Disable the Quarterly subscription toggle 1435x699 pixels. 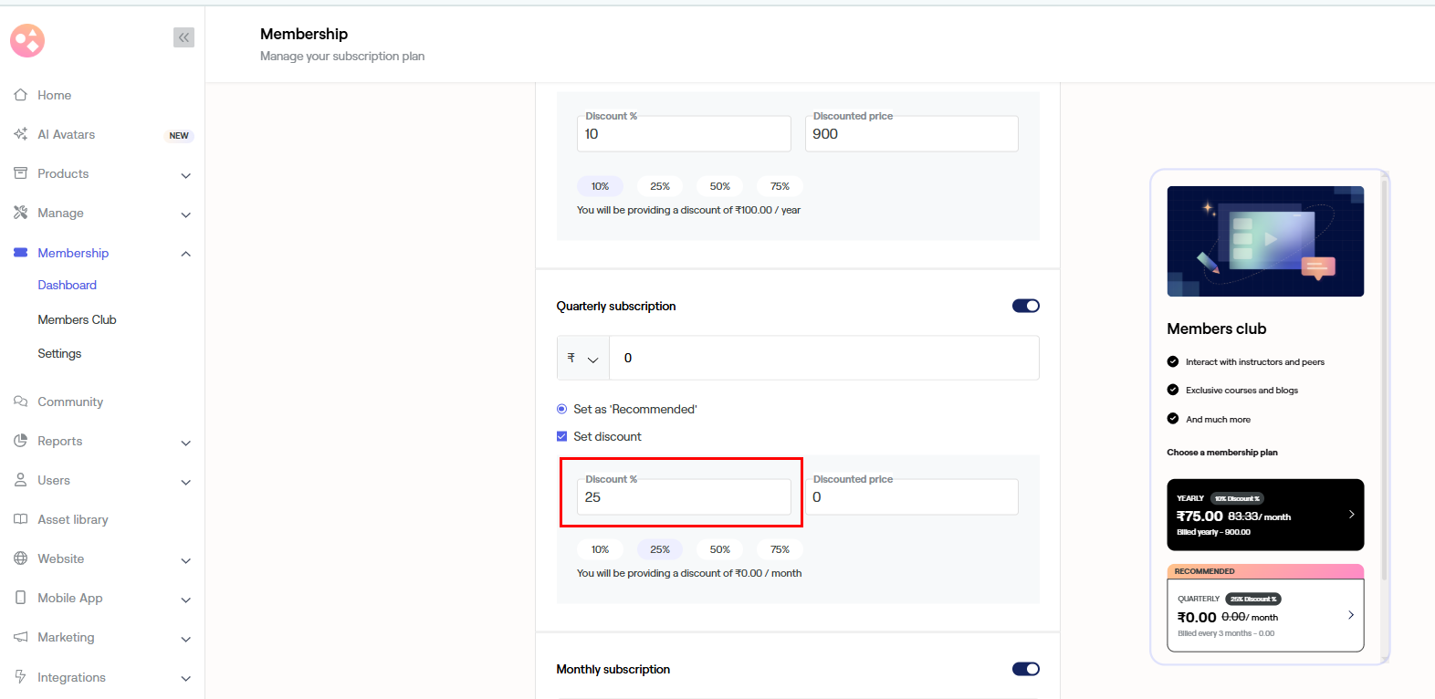click(1025, 306)
